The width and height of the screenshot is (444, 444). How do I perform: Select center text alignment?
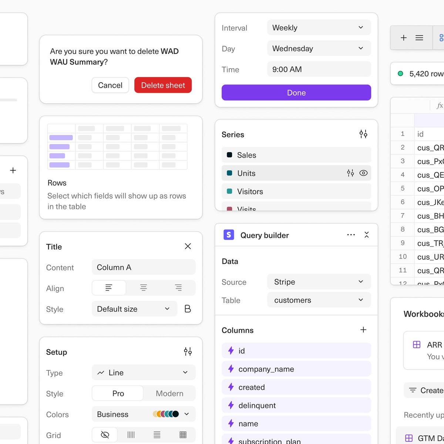[x=144, y=288]
